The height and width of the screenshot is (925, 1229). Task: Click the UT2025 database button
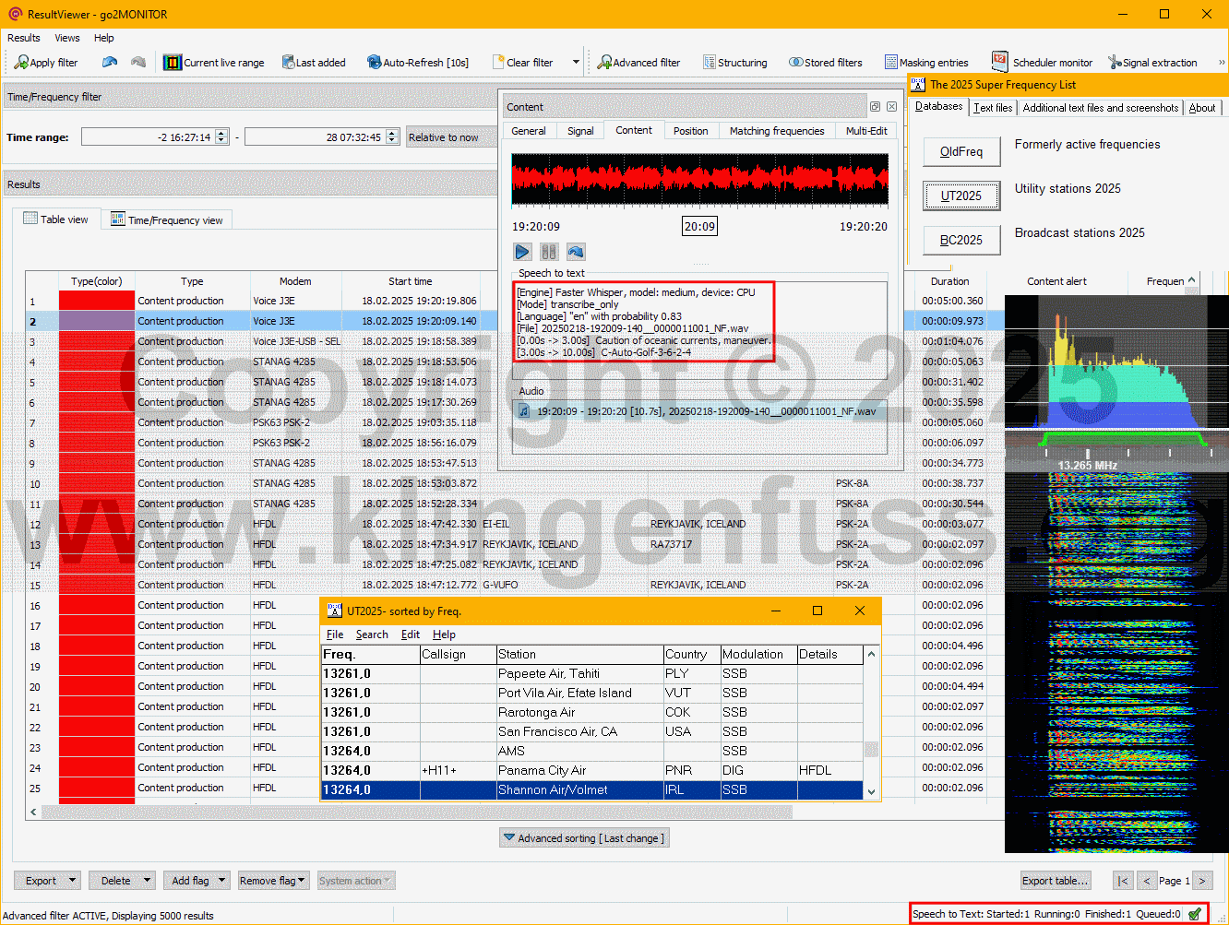[x=961, y=196]
